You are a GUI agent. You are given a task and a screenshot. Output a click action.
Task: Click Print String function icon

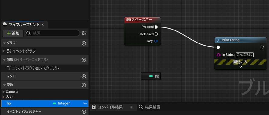tap(218, 40)
